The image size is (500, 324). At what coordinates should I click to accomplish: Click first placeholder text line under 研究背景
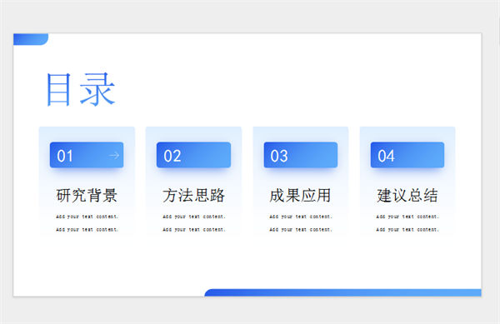87,217
